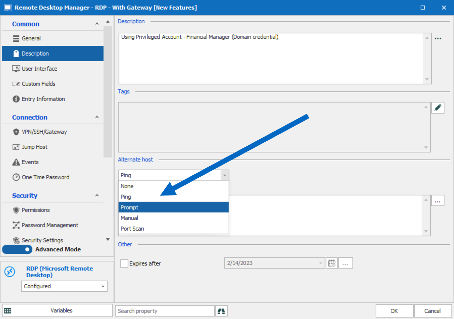The image size is (454, 319).
Task: Open the Variables grid button
Action: click(57, 311)
